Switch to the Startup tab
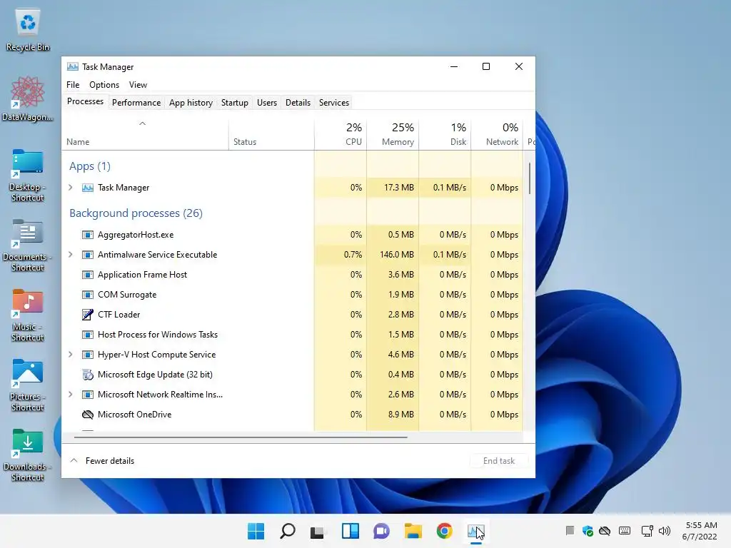 pyautogui.click(x=234, y=103)
